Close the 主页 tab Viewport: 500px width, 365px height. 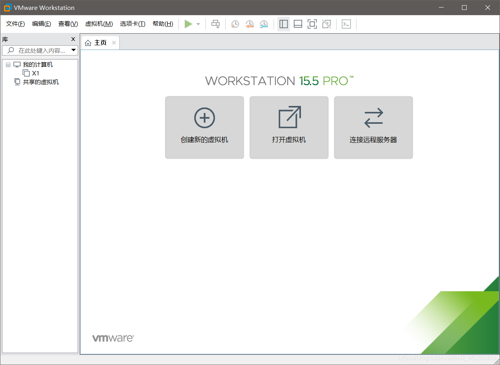point(114,42)
